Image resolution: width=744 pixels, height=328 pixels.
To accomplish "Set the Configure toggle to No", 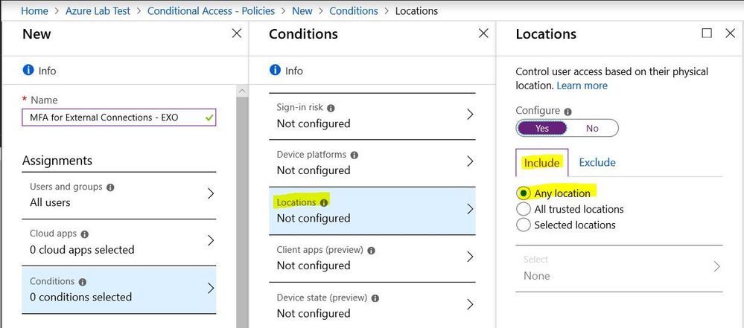I will click(x=592, y=128).
